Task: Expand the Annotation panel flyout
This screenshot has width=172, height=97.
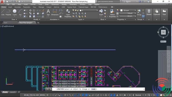Action: click(x=55, y=19)
